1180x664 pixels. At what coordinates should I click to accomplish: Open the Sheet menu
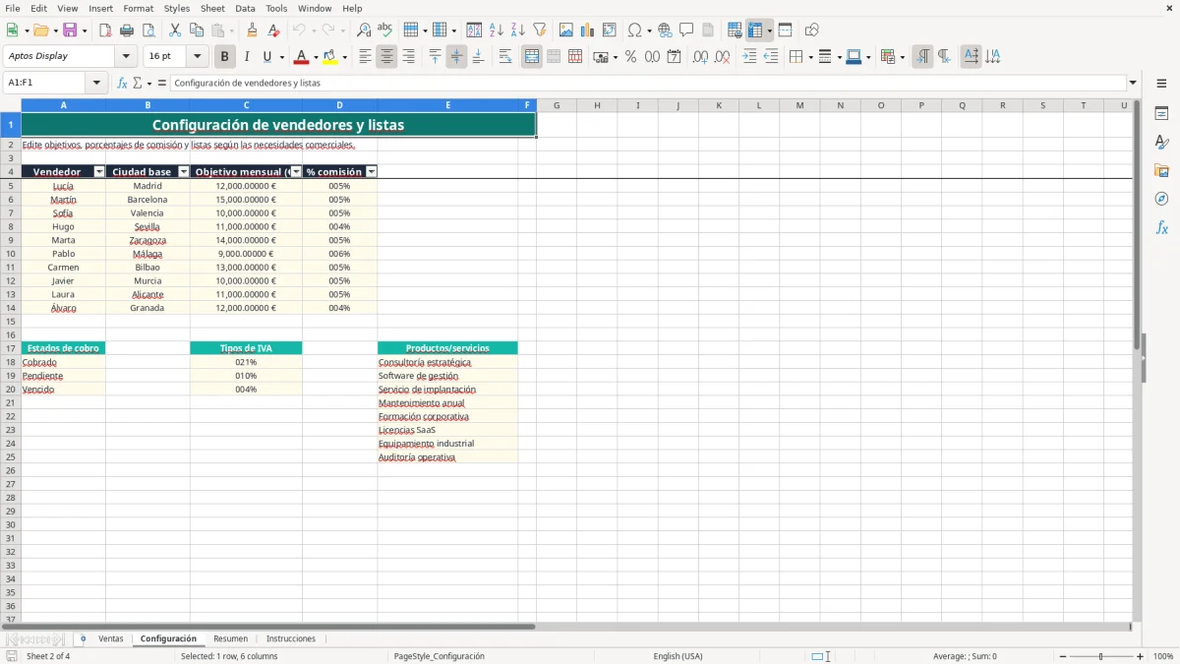tap(212, 8)
